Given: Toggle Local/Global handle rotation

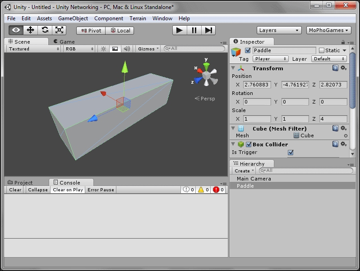Looking at the screenshot, I should click(120, 31).
